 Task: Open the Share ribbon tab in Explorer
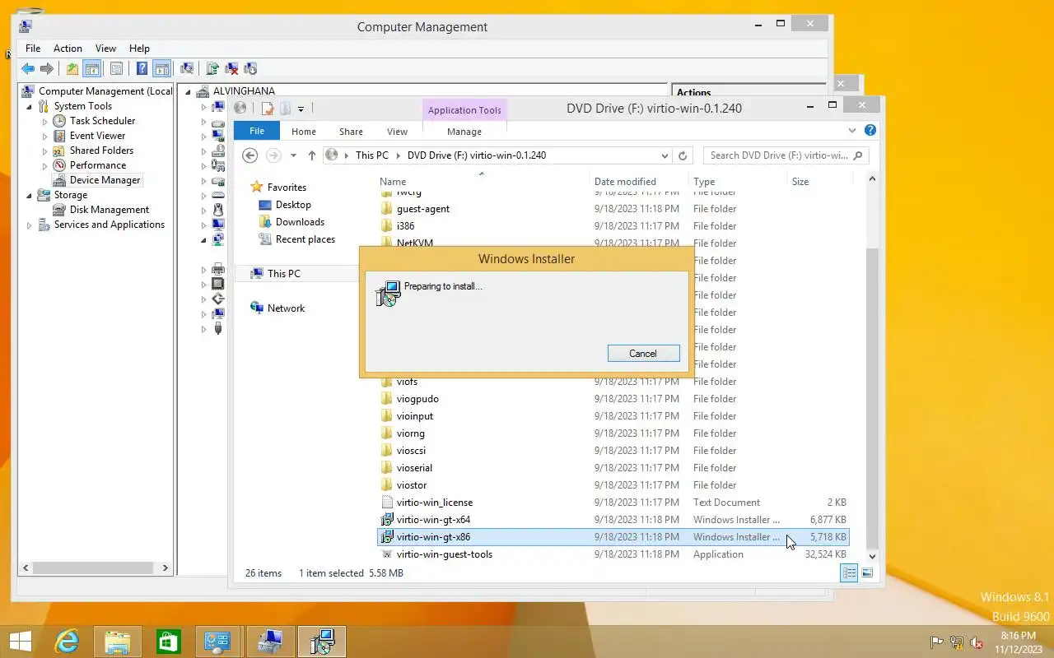coord(351,132)
